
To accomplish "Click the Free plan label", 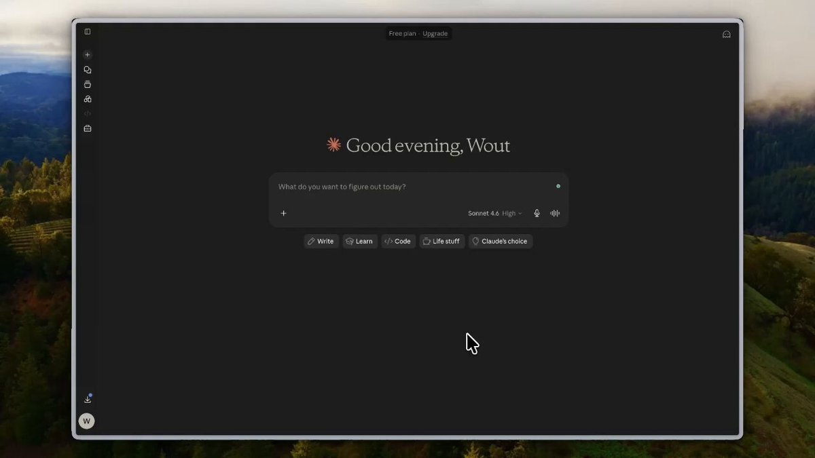I will click(x=402, y=33).
